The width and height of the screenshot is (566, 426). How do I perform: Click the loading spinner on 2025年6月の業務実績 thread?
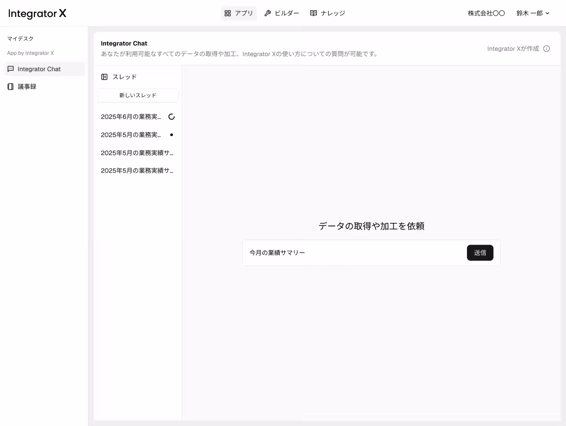pyautogui.click(x=171, y=116)
